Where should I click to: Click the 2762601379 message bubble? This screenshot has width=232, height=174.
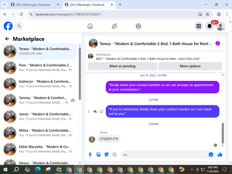pyautogui.click(x=109, y=139)
